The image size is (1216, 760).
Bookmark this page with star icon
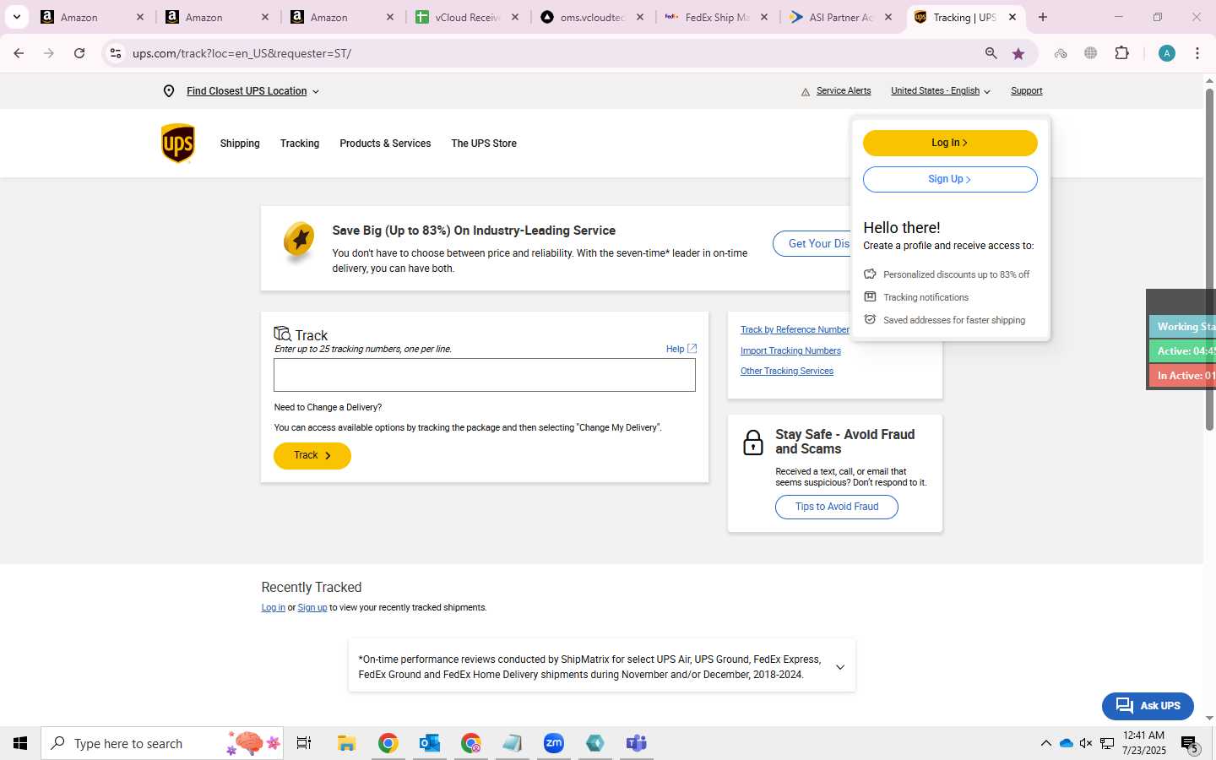tap(1018, 53)
